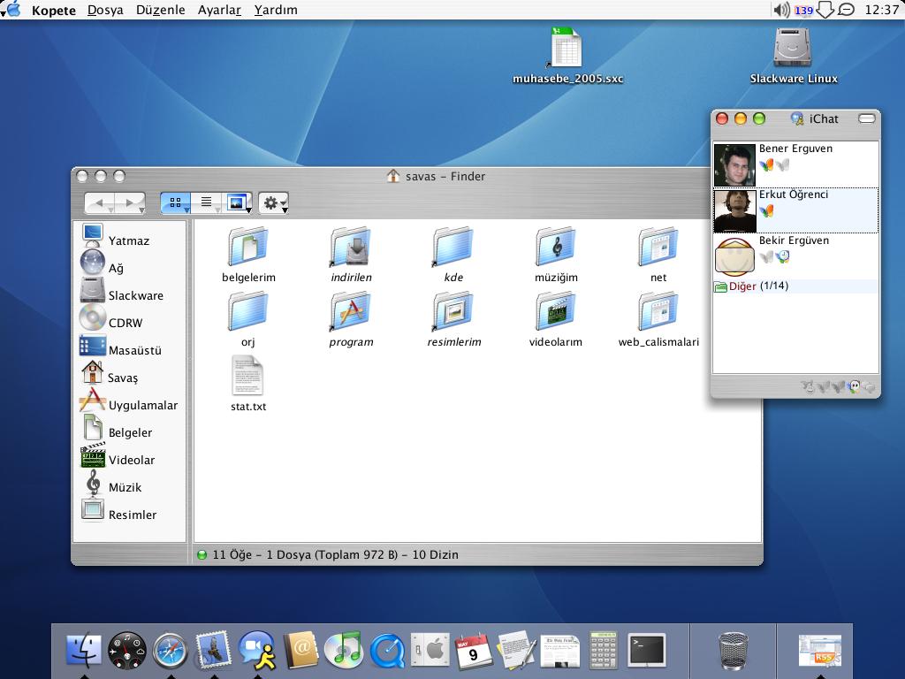This screenshot has height=679, width=905.
Task: Open the Dosya menu
Action: point(105,10)
